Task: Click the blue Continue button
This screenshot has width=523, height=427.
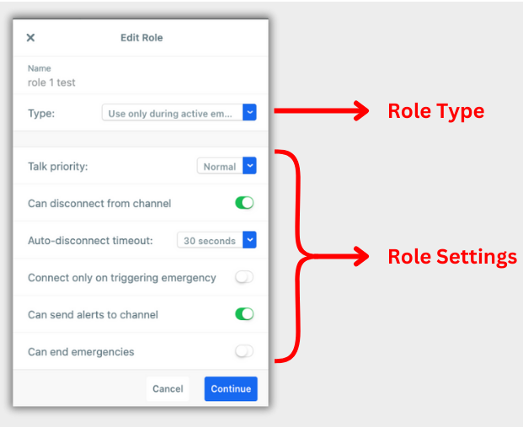Action: pos(231,388)
